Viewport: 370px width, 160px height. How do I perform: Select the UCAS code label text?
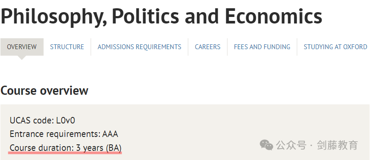pyautogui.click(x=32, y=121)
